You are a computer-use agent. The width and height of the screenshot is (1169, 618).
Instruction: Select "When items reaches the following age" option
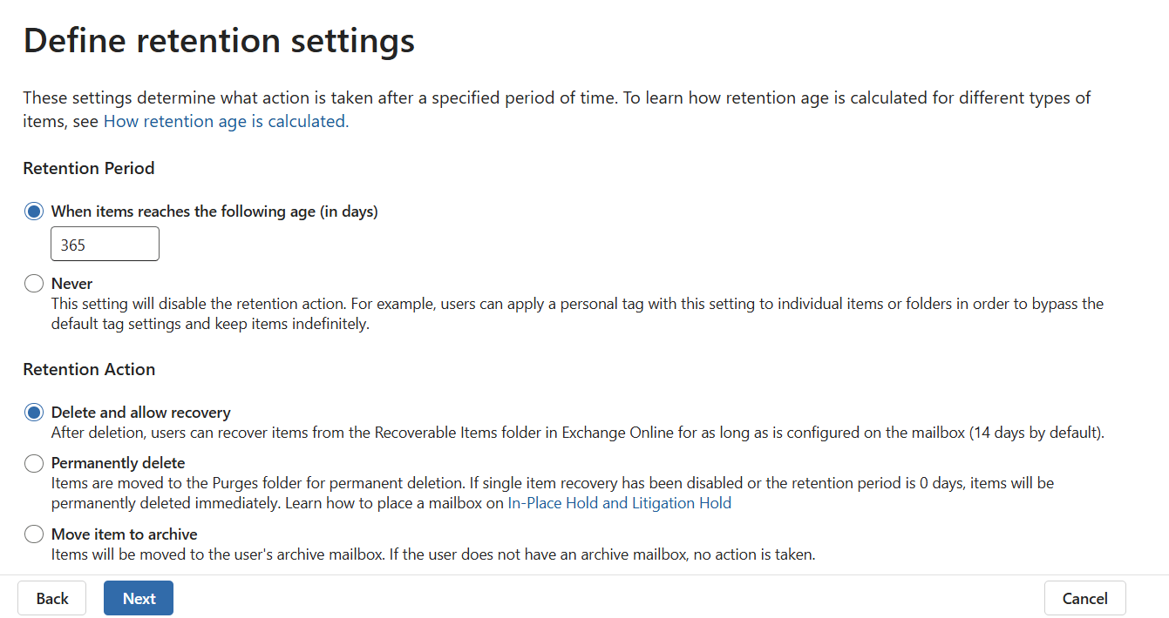pyautogui.click(x=33, y=211)
